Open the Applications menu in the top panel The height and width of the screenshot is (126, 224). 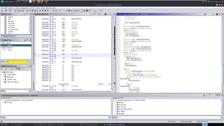pyautogui.click(x=8, y=1)
